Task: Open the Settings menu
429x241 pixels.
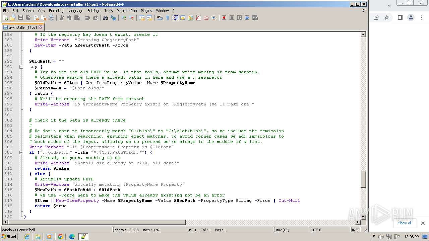Action: pyautogui.click(x=94, y=11)
